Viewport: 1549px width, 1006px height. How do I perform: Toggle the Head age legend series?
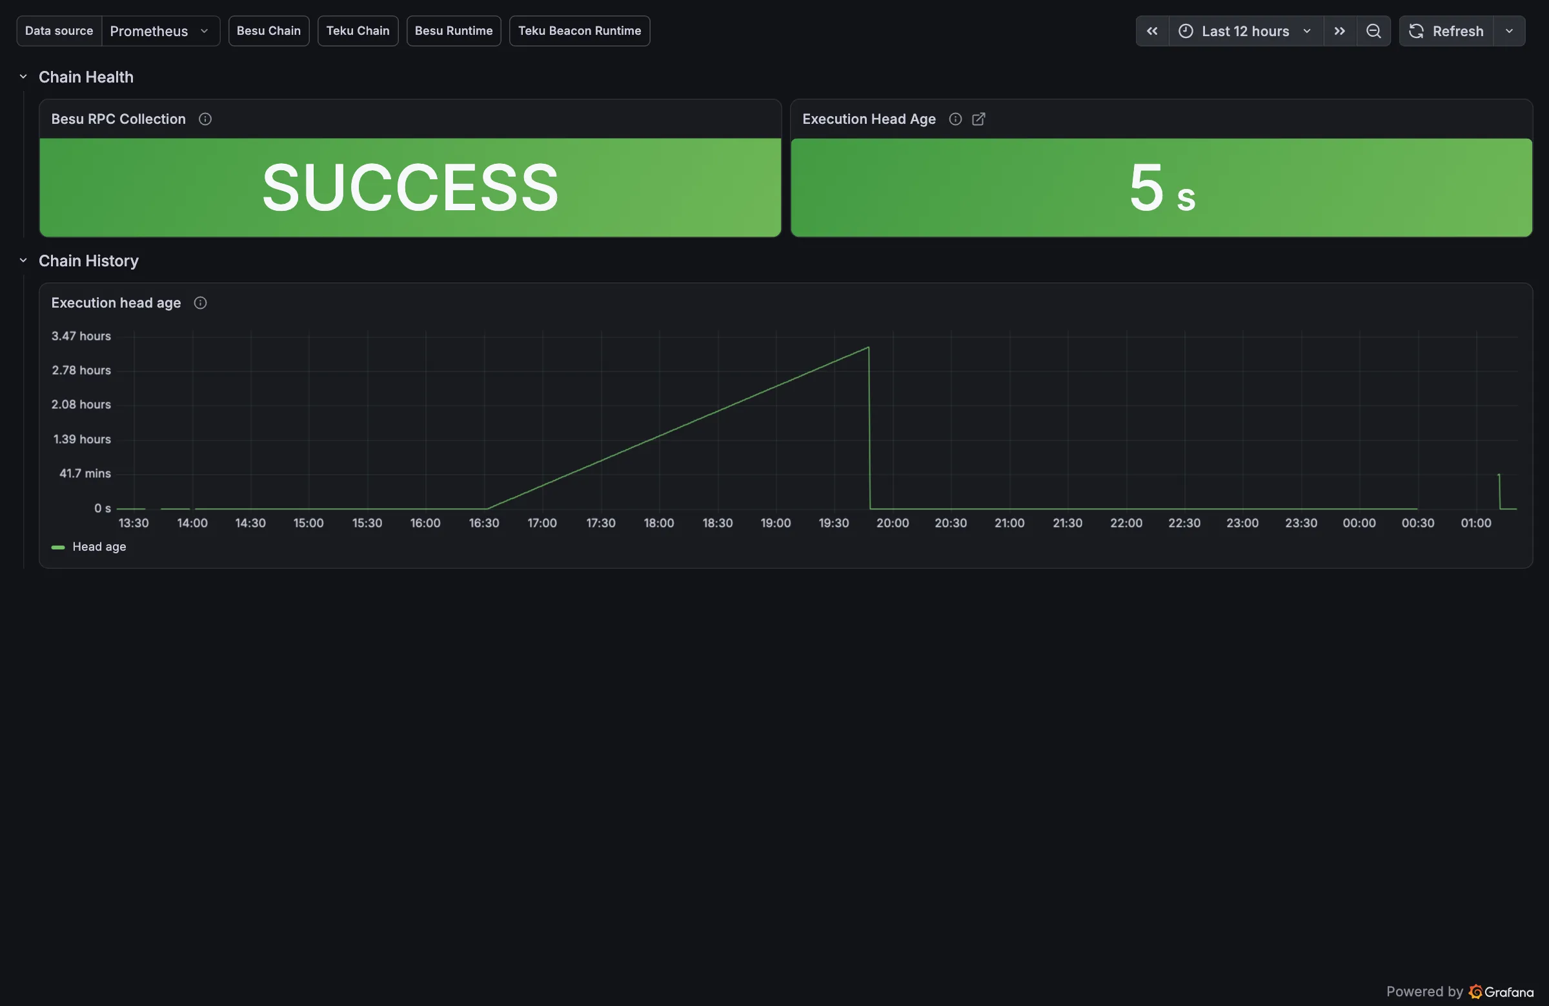[x=99, y=547]
